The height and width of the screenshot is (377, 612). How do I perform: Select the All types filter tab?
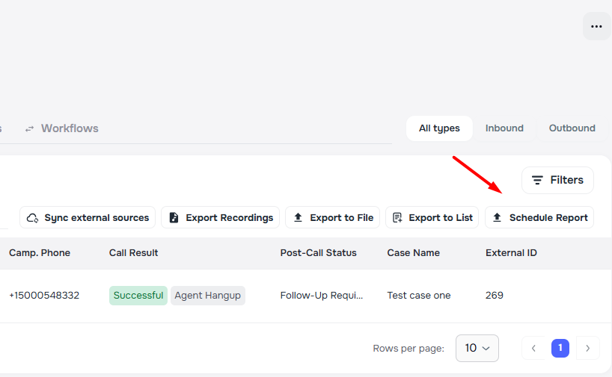point(439,128)
